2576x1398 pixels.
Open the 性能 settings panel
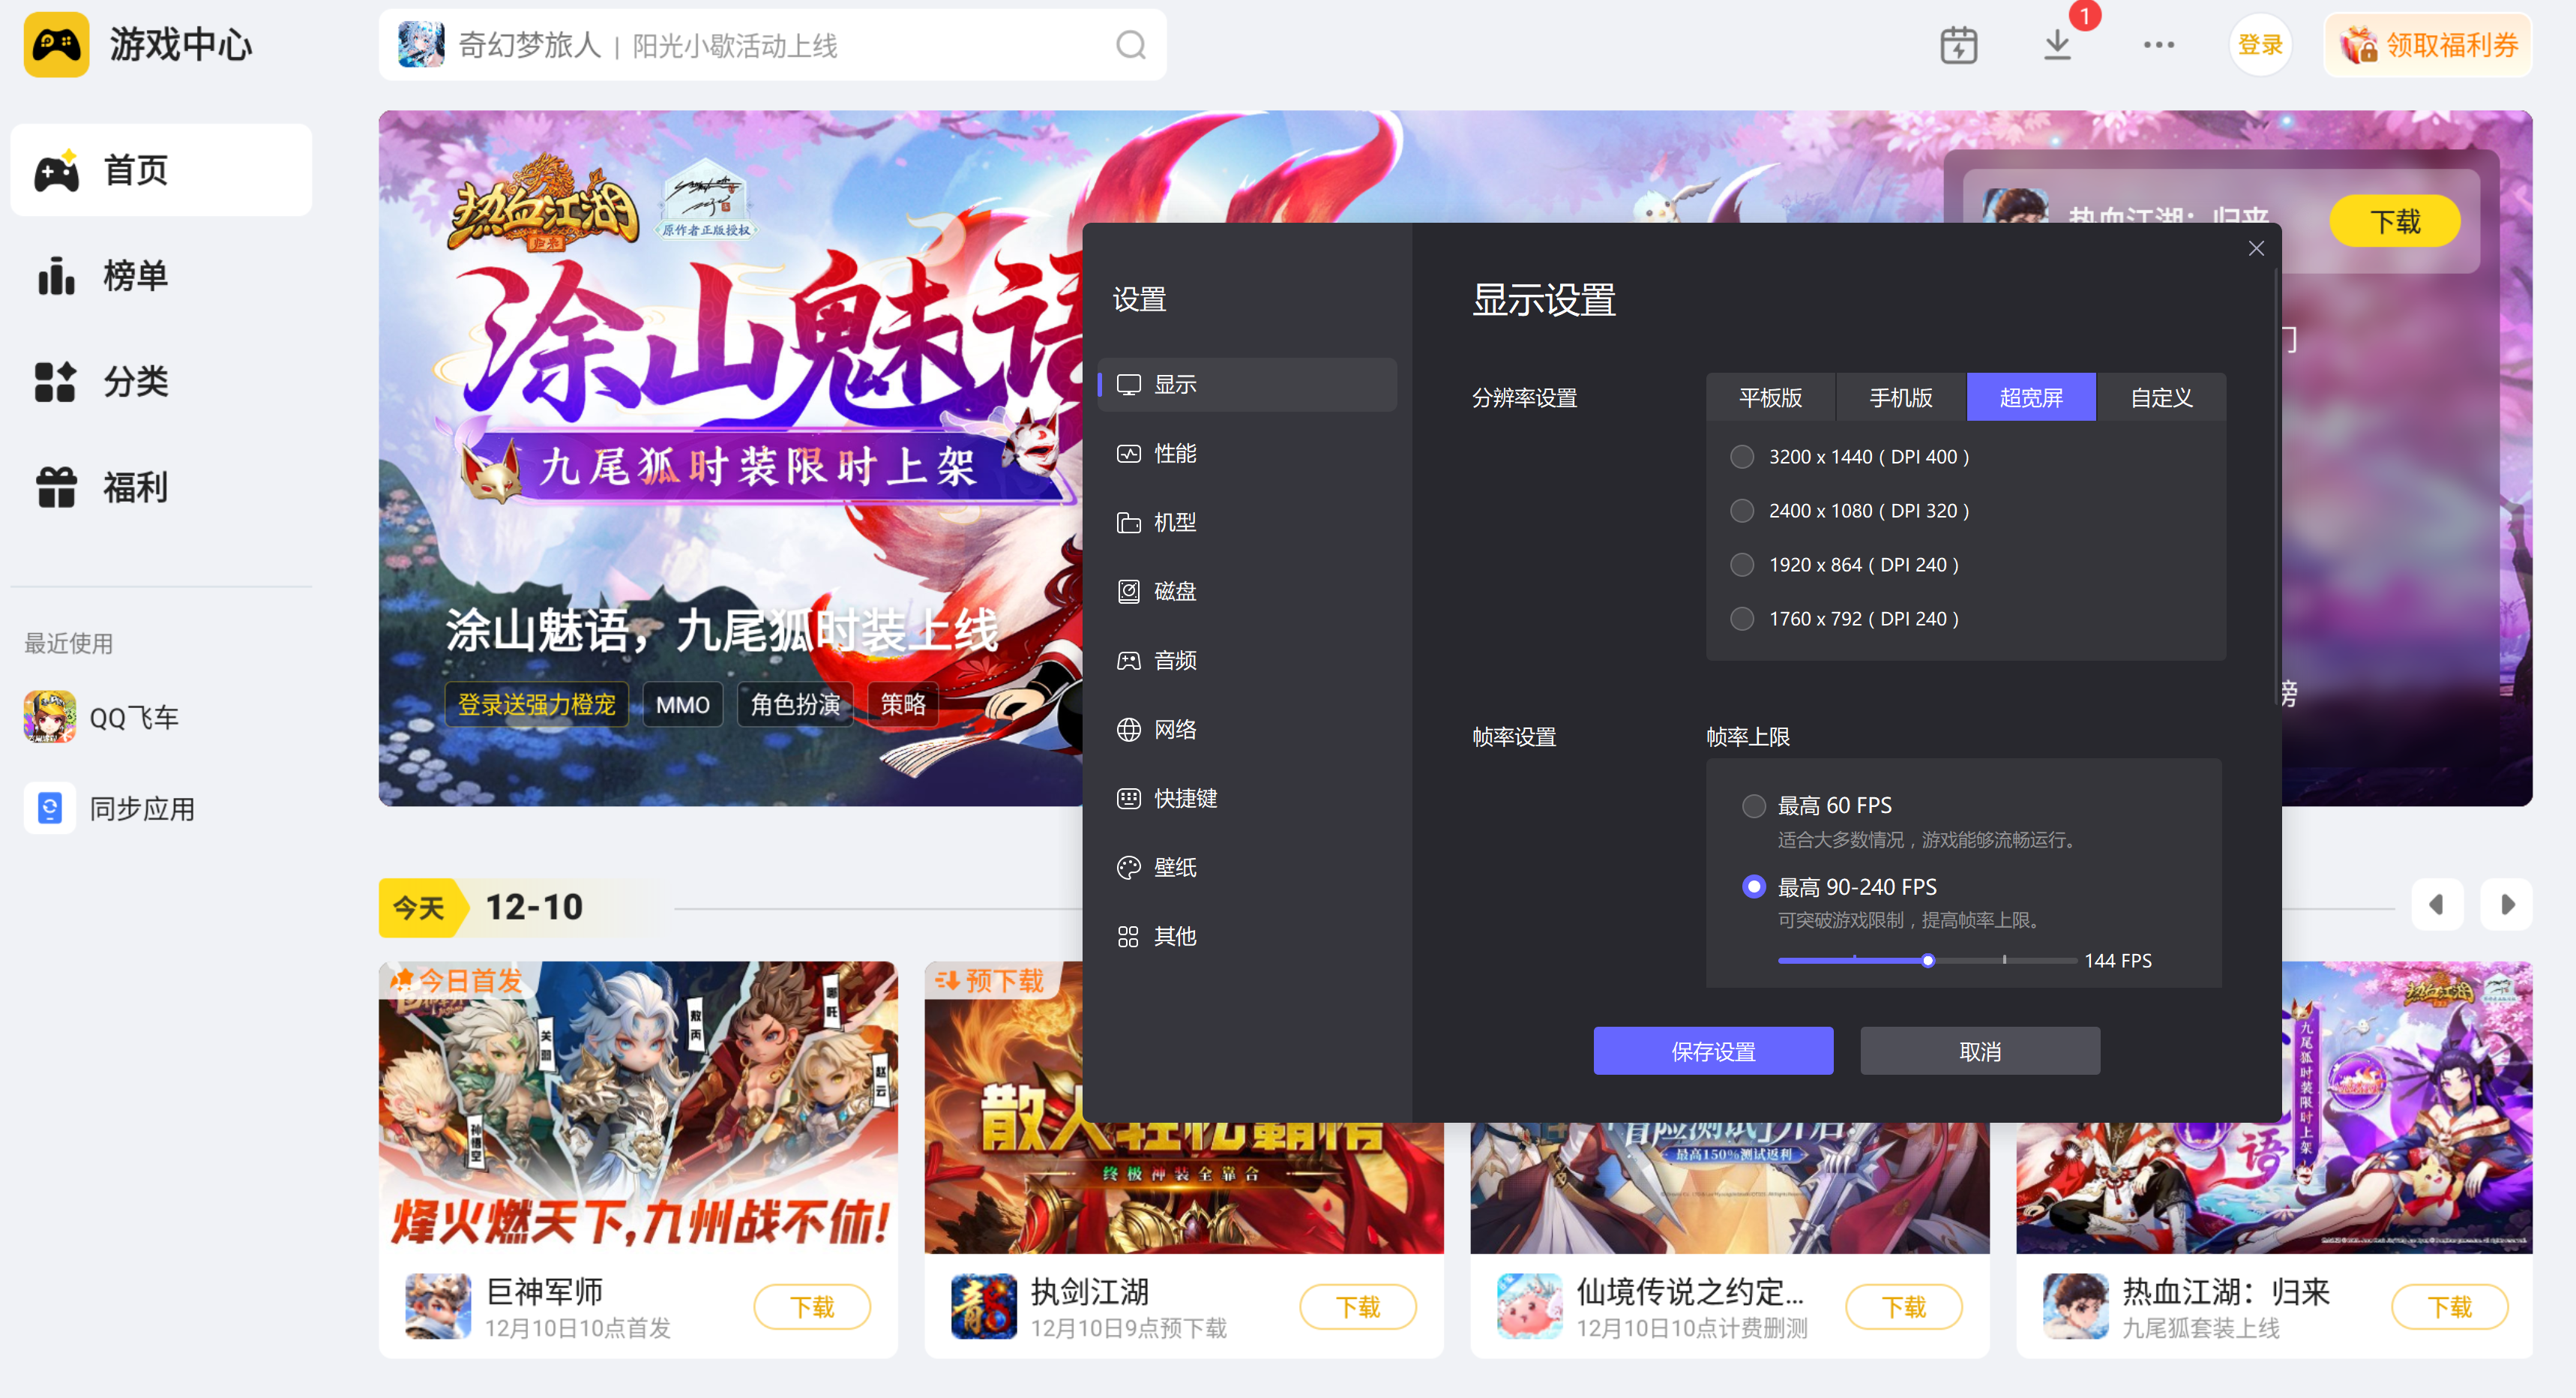click(x=1176, y=452)
